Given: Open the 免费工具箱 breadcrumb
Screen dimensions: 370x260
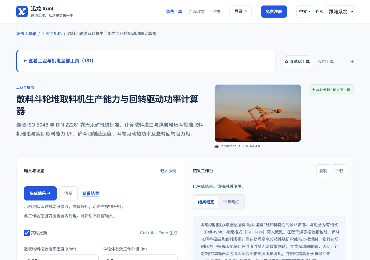Looking at the screenshot, I should point(26,34).
